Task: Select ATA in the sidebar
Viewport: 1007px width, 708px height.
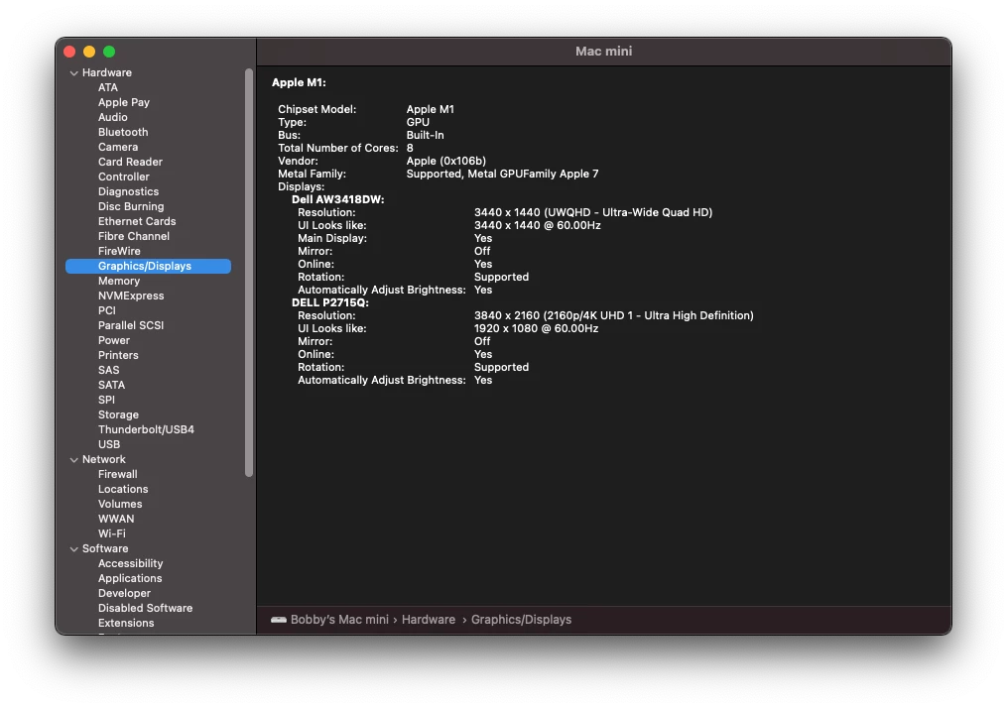Action: [108, 87]
